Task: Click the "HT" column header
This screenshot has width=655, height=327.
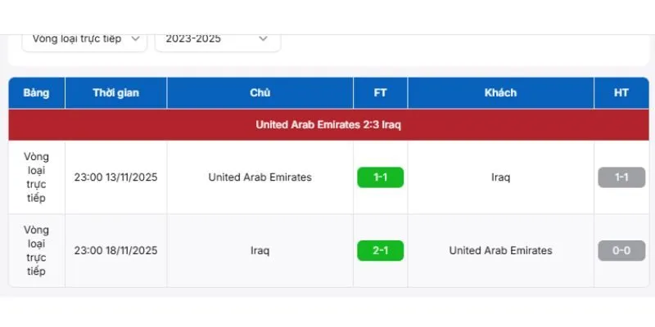Action: [621, 93]
